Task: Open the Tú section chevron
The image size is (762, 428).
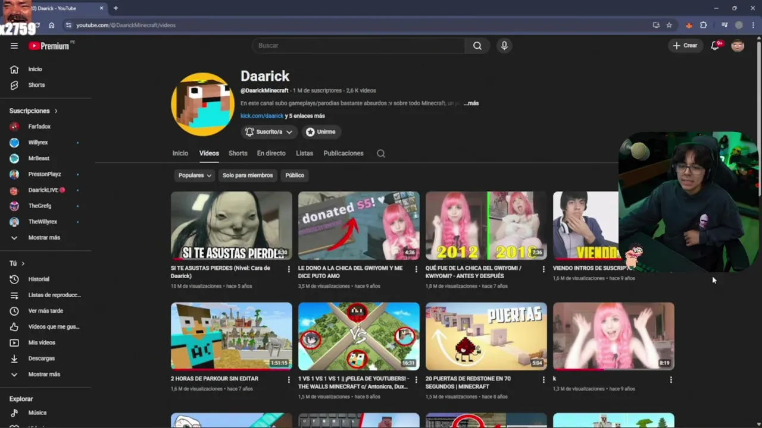Action: tap(23, 263)
